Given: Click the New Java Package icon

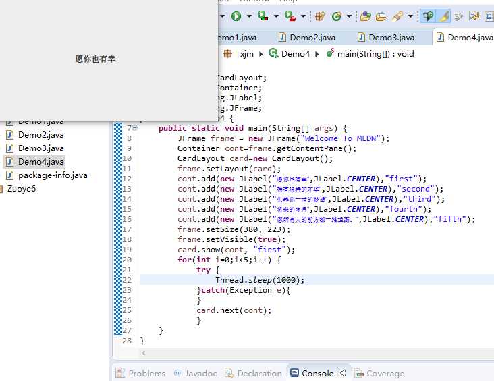Looking at the screenshot, I should [x=320, y=16].
